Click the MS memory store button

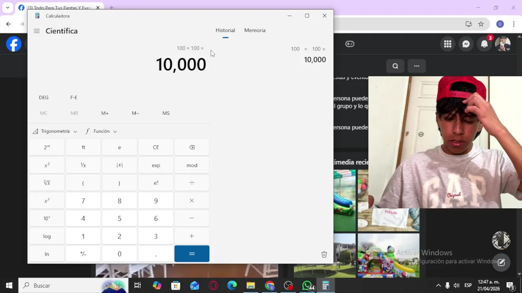coord(166,113)
